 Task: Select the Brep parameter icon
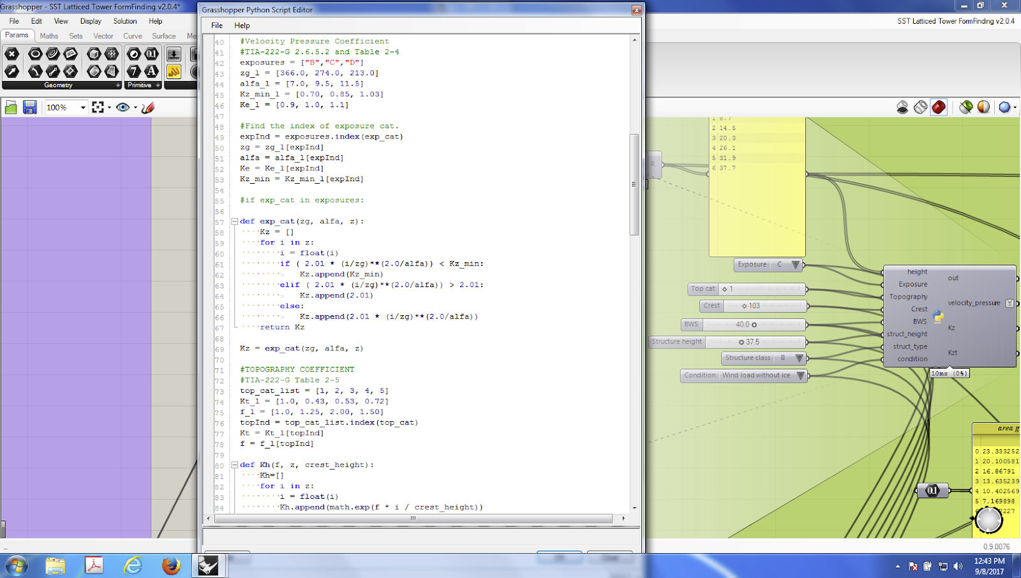pyautogui.click(x=94, y=71)
